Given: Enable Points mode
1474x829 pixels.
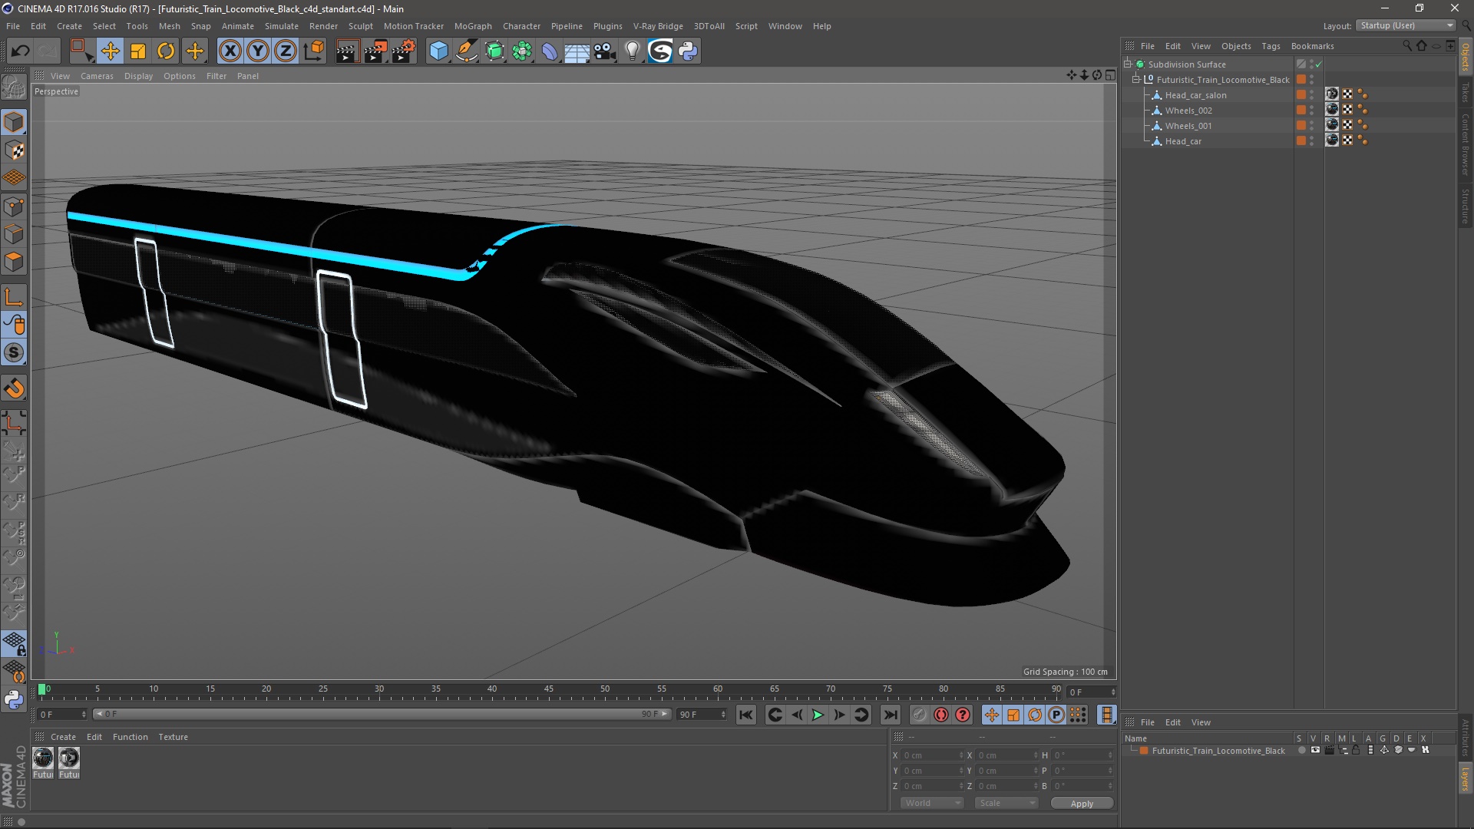Looking at the screenshot, I should point(14,206).
